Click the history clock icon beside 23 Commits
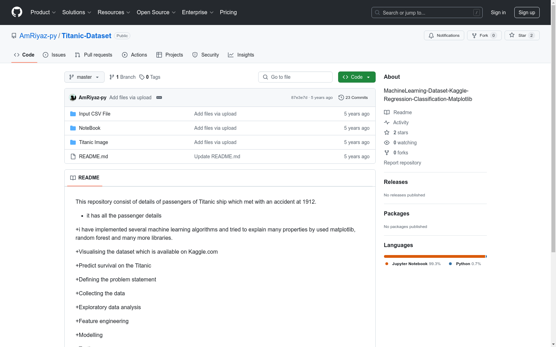Viewport: 556px width, 347px height. (341, 98)
